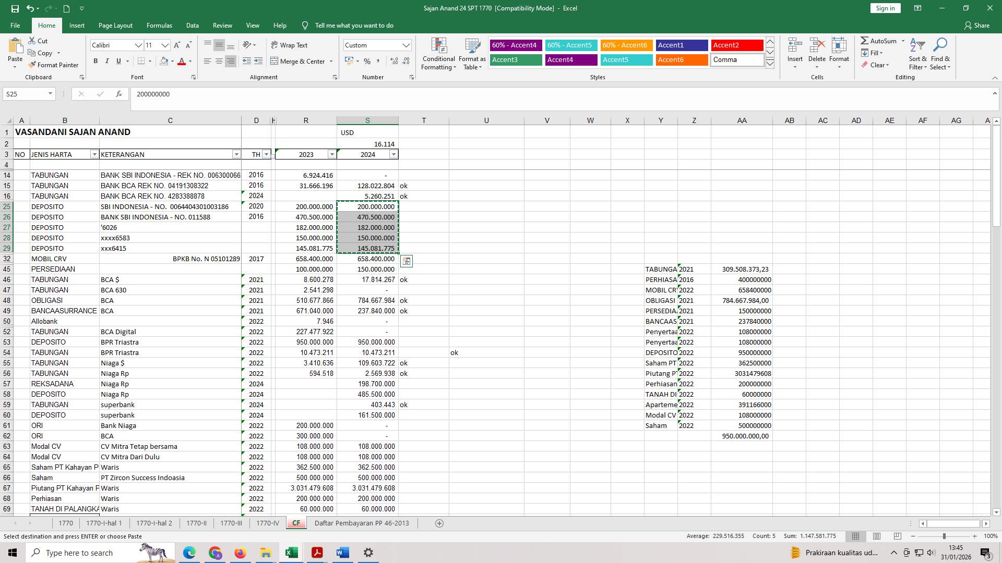Open Microsoft Word from the taskbar

(x=342, y=552)
